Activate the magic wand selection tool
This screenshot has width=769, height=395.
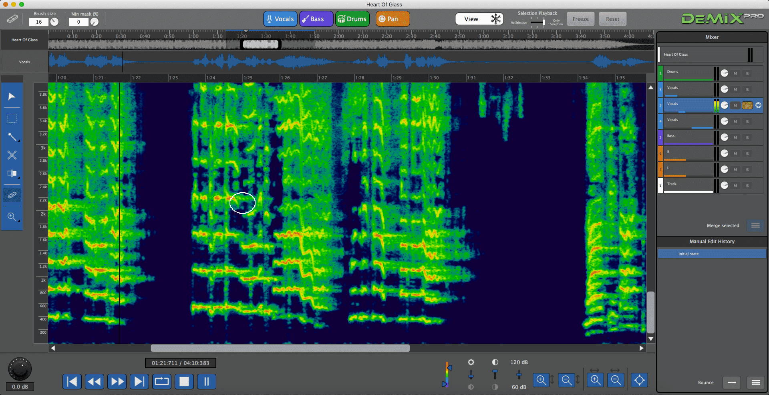tap(12, 137)
